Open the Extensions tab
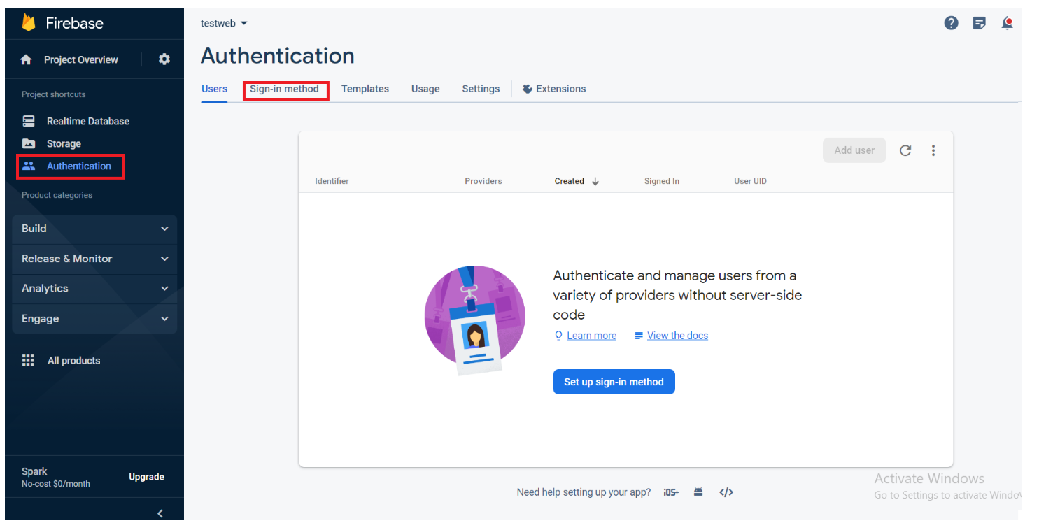Screen dimensions: 1039x523 (554, 89)
